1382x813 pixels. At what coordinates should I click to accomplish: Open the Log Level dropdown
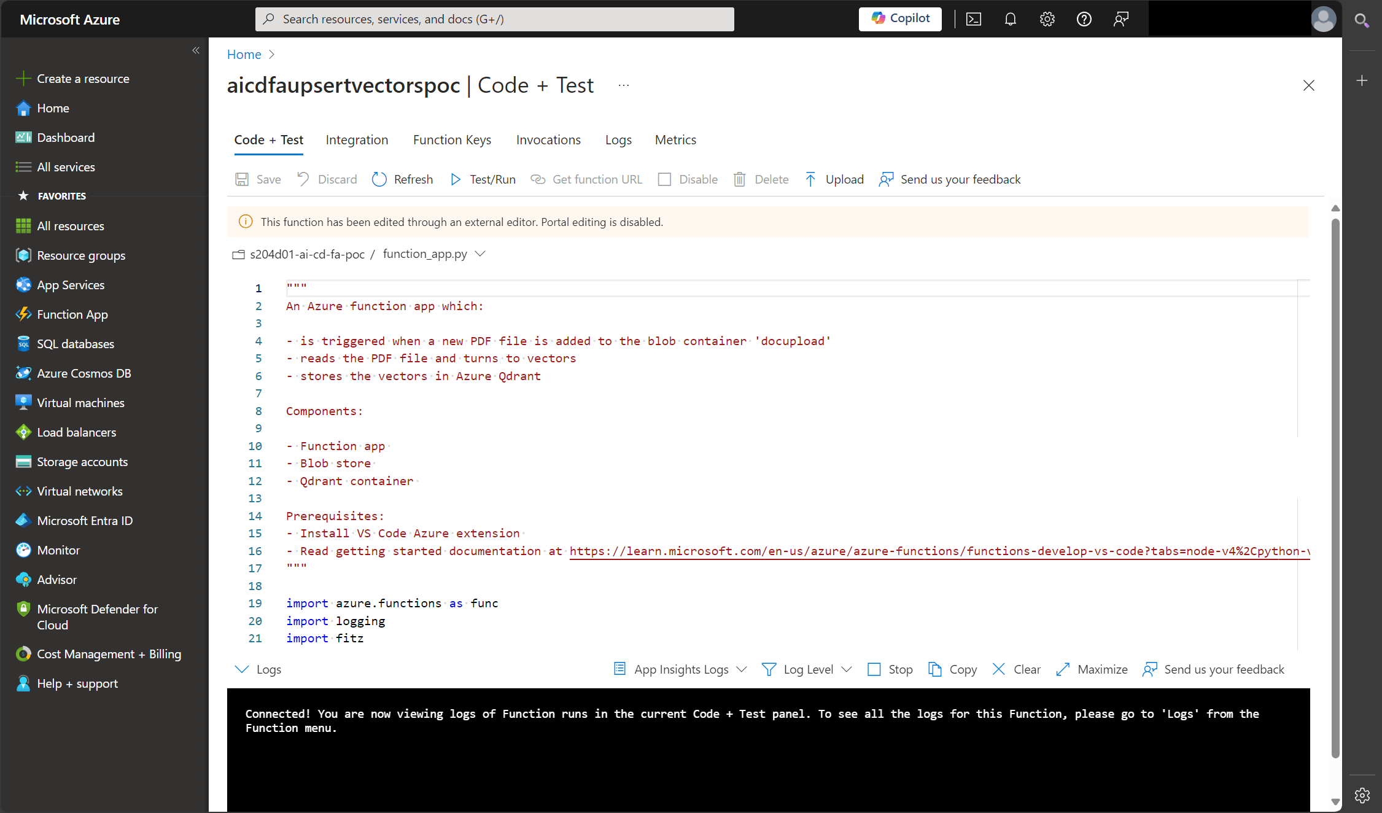click(807, 669)
